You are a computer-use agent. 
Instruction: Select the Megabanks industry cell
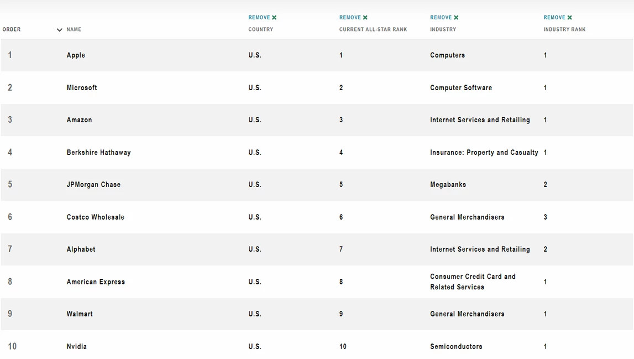click(x=448, y=185)
